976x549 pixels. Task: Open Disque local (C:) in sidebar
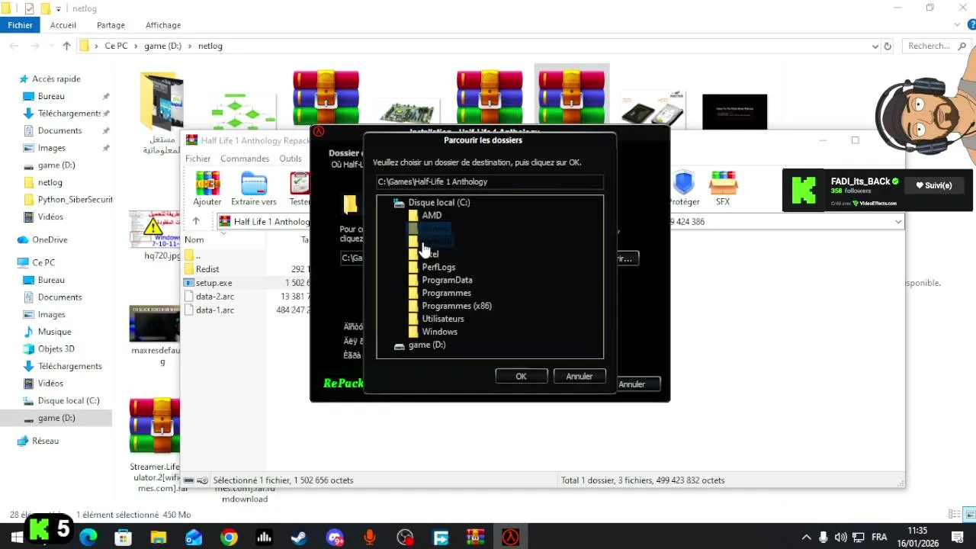click(69, 401)
